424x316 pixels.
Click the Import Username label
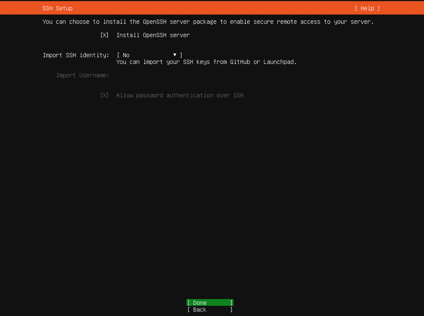point(83,75)
